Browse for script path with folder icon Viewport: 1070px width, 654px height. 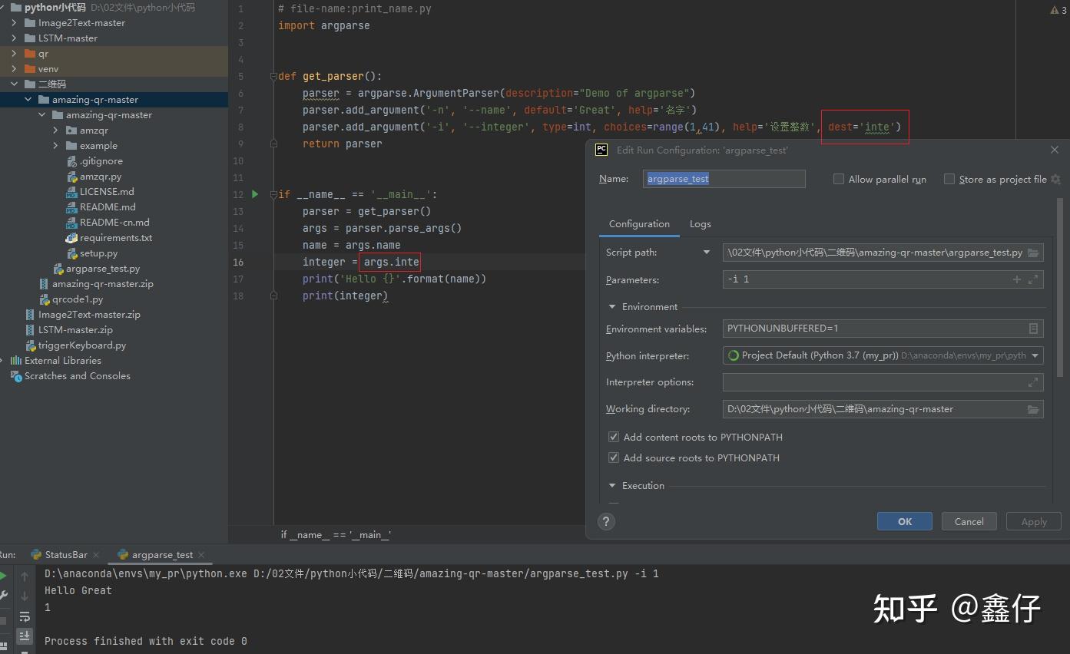coord(1033,253)
